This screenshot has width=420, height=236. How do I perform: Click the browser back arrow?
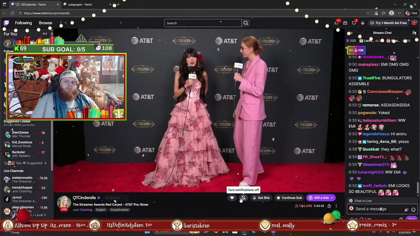[x=4, y=13]
